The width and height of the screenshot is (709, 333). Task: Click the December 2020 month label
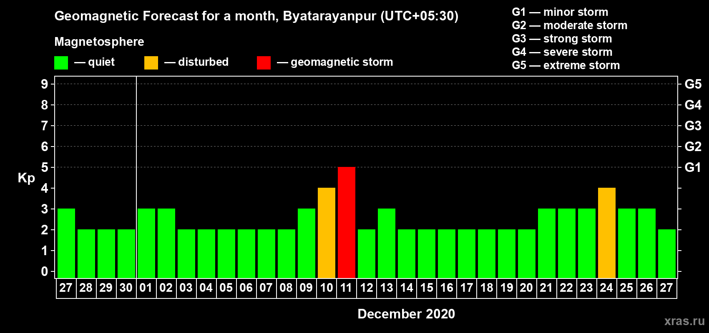click(406, 314)
